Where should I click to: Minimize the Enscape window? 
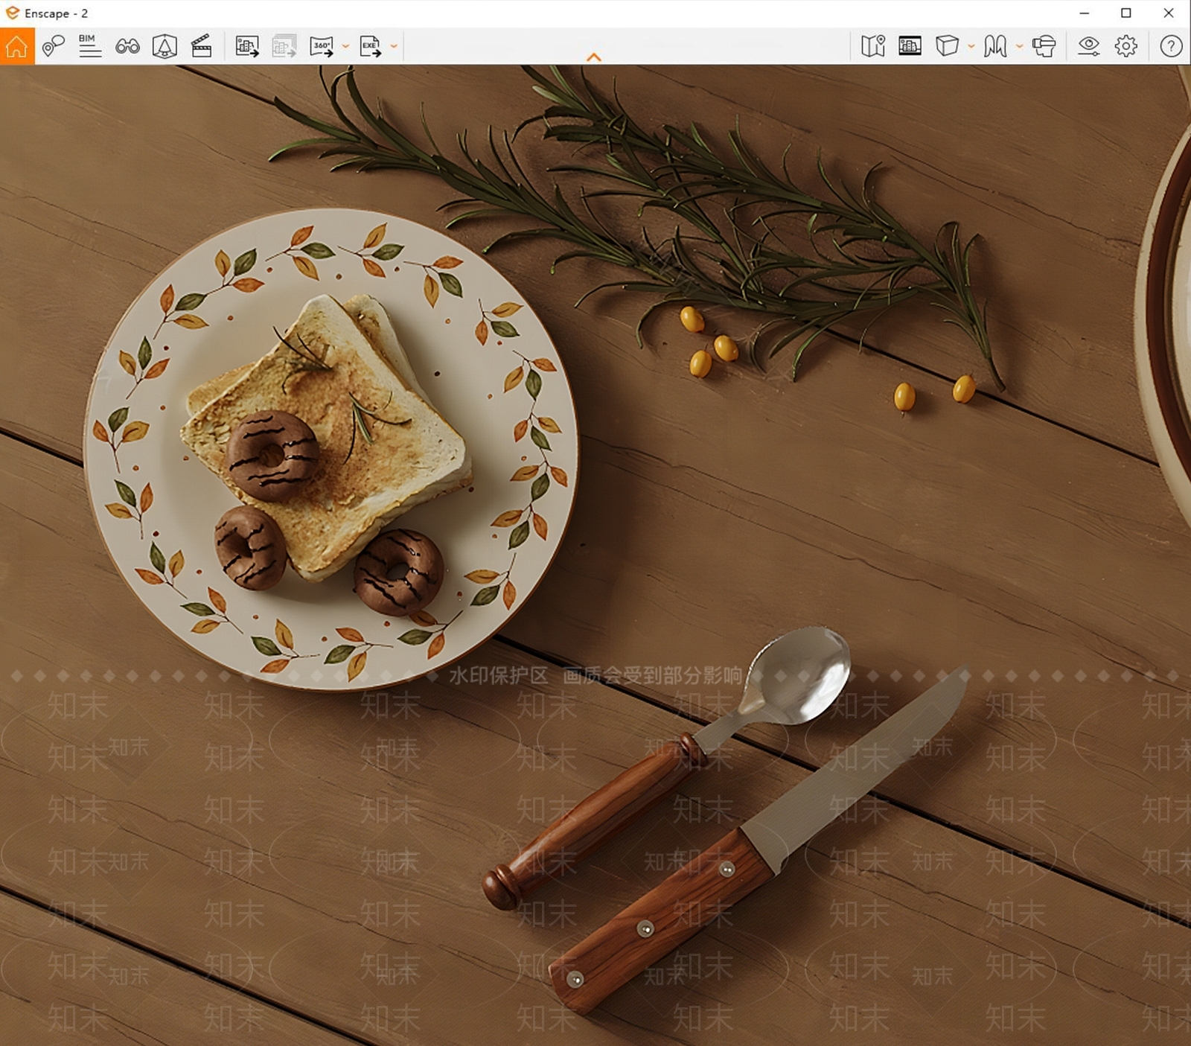(x=1085, y=13)
